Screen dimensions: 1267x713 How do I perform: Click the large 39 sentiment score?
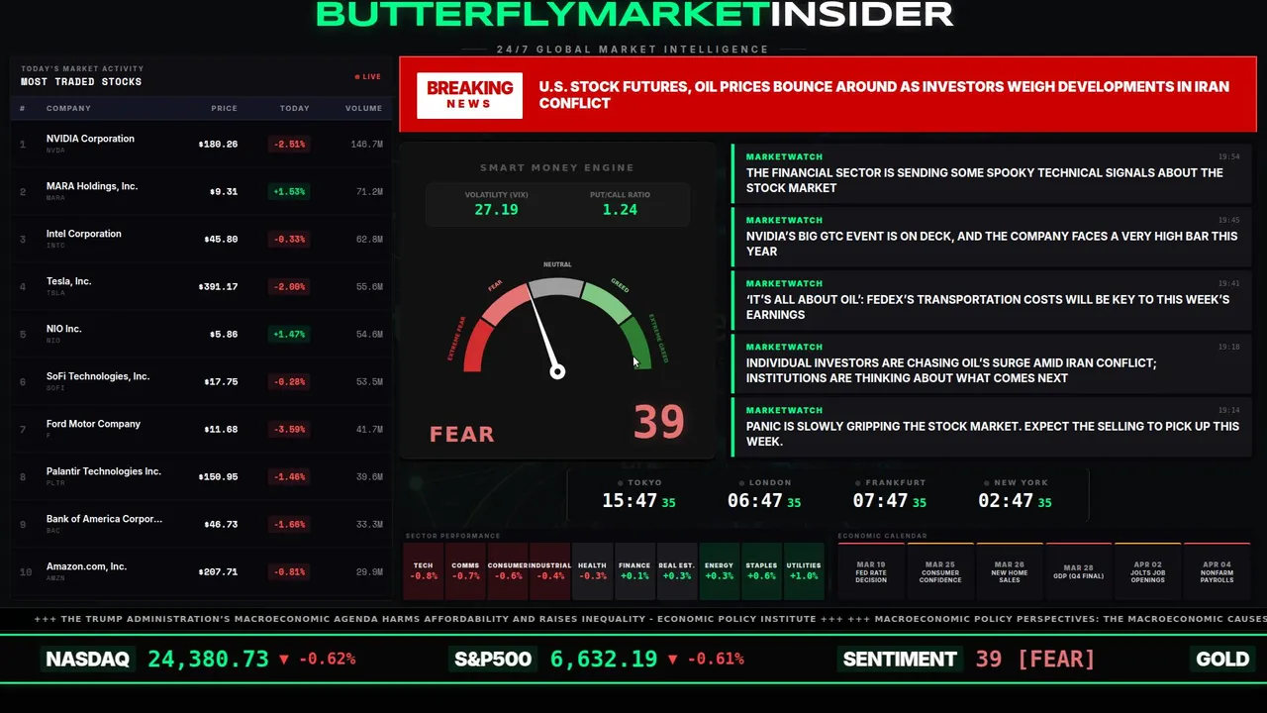(659, 423)
